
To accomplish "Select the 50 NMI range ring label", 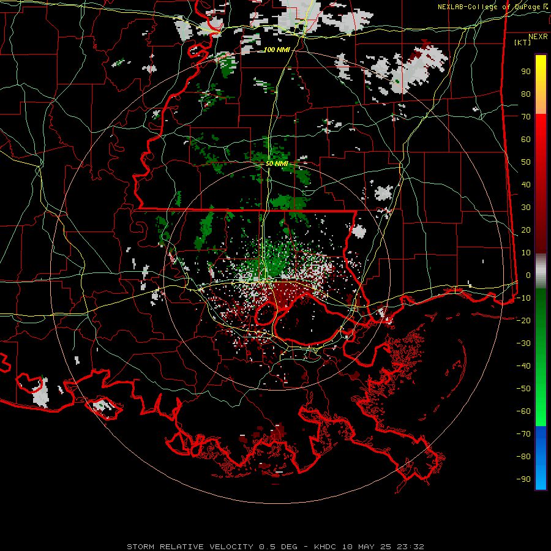I will tap(277, 163).
